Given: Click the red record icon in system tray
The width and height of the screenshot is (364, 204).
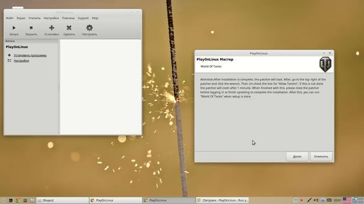Looking at the screenshot, I should (301, 200).
